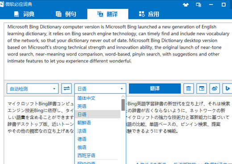The image size is (232, 164).
Task: Switch to the 例句 example sentences tab
Action: coord(66,14)
